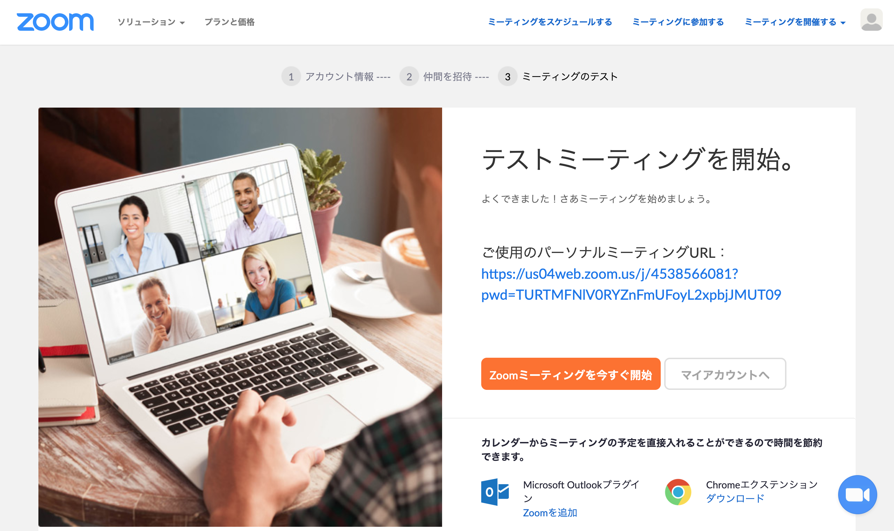This screenshot has width=894, height=531.
Task: Click ミーティングに参加する in the header
Action: point(677,22)
